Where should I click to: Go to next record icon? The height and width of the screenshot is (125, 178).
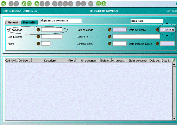65,4
